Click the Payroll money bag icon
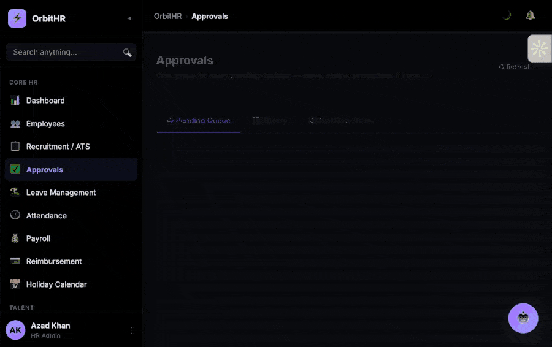This screenshot has width=552, height=347. tap(15, 238)
